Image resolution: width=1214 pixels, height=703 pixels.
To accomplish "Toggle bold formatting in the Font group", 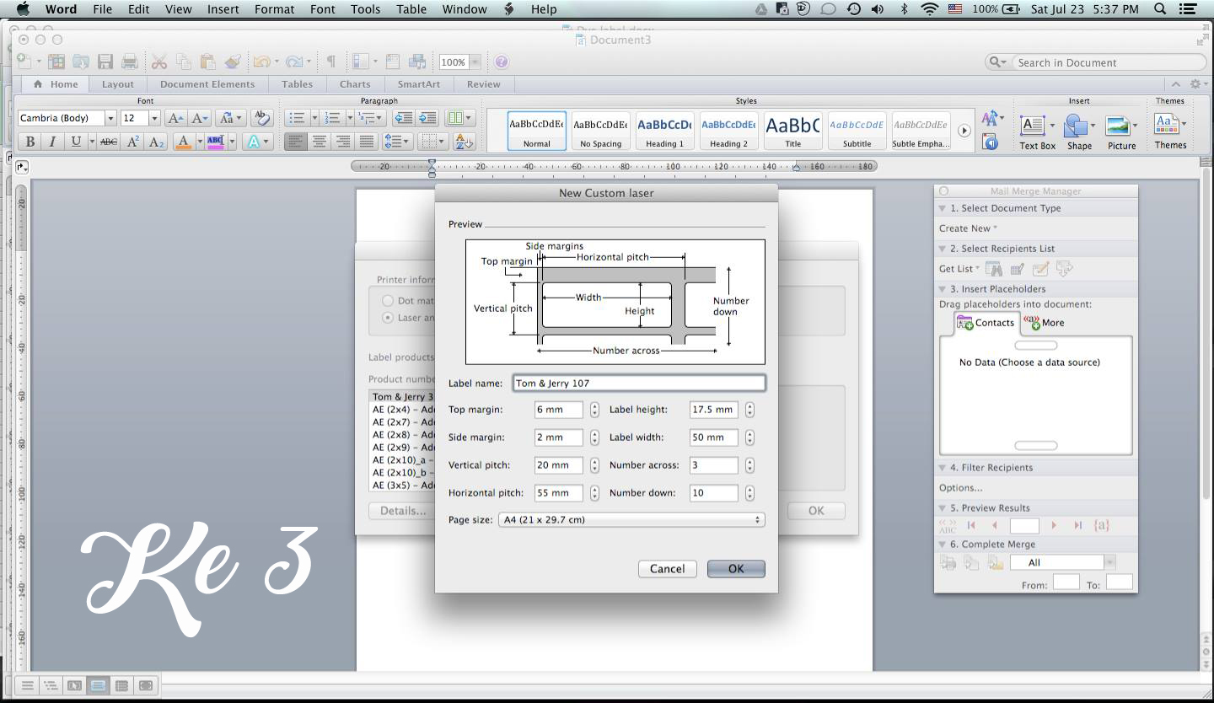I will coord(30,142).
